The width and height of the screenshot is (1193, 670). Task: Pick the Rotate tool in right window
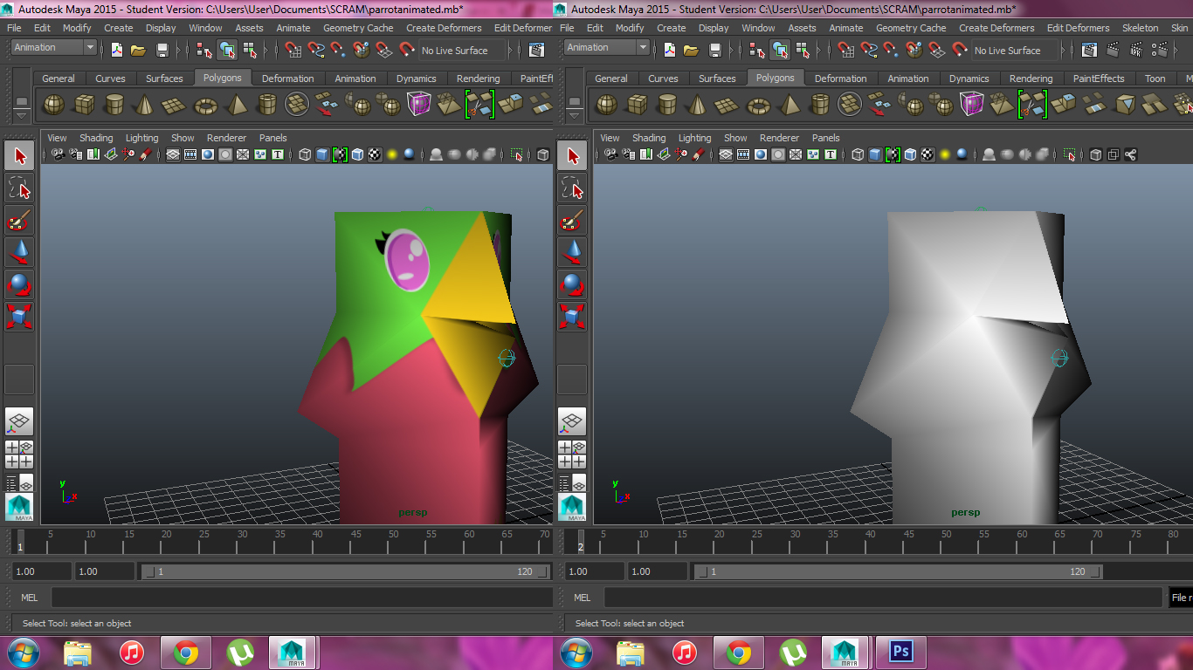pyautogui.click(x=572, y=284)
